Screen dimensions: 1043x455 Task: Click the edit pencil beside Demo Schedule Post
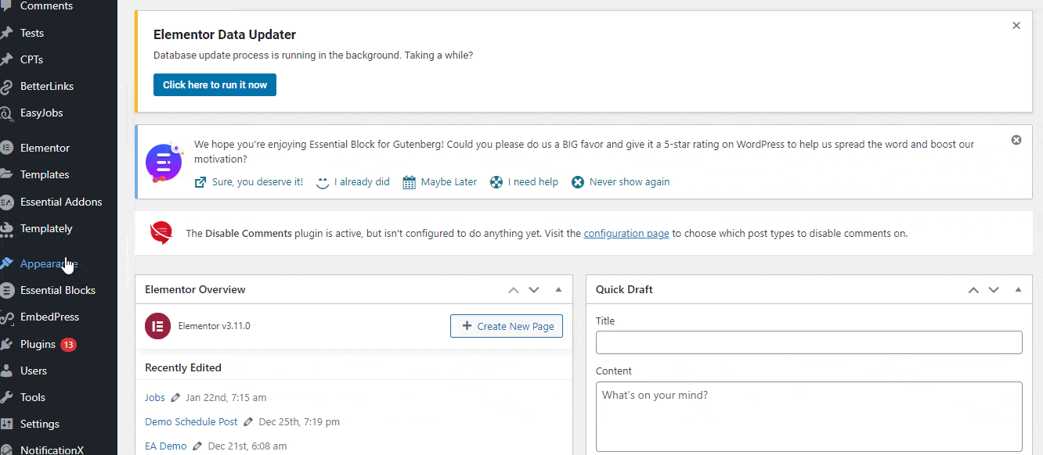(x=248, y=422)
